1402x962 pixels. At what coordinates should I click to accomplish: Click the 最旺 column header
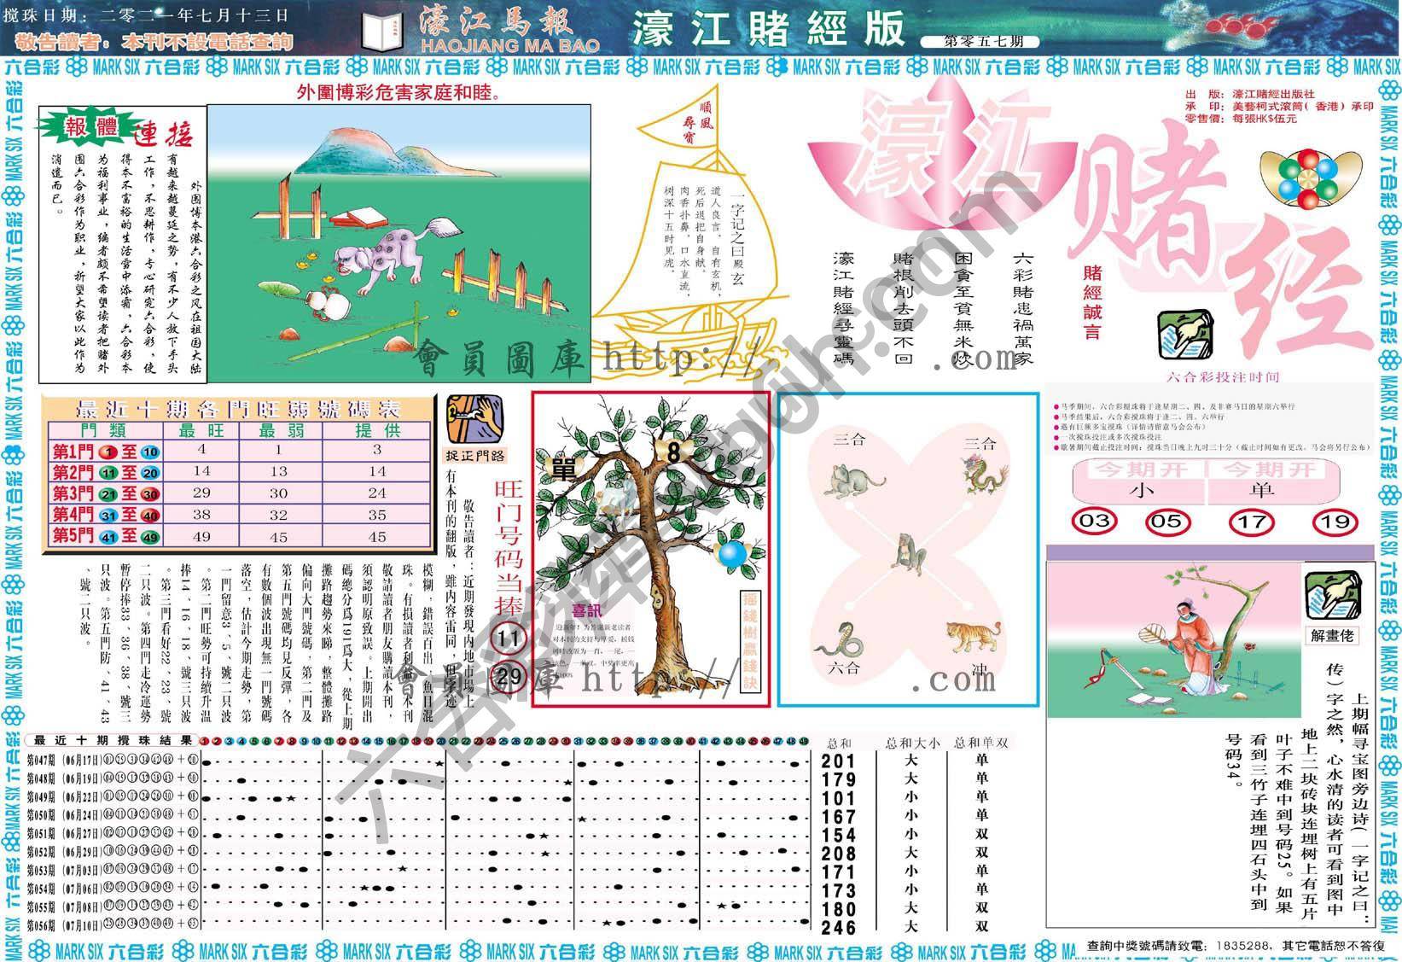(x=201, y=431)
